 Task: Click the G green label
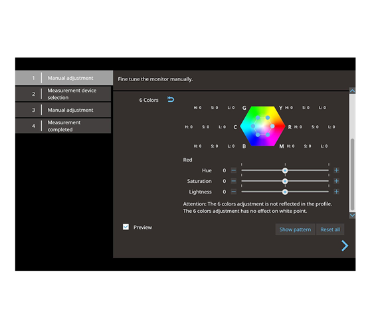tap(244, 108)
